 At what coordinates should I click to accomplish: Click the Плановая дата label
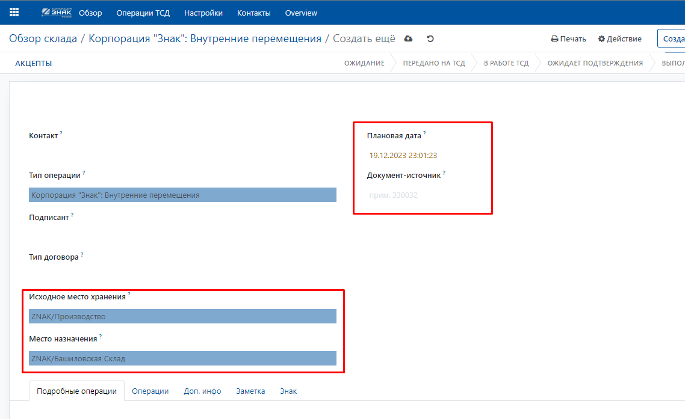394,136
